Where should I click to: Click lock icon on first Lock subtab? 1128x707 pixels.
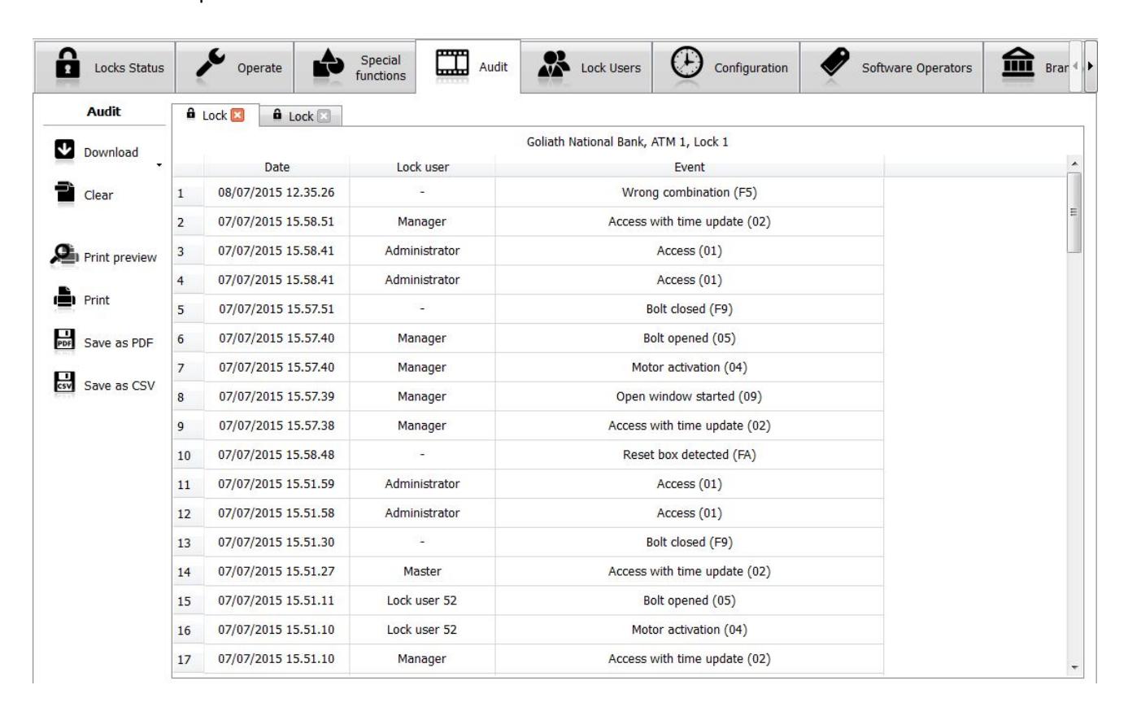191,114
